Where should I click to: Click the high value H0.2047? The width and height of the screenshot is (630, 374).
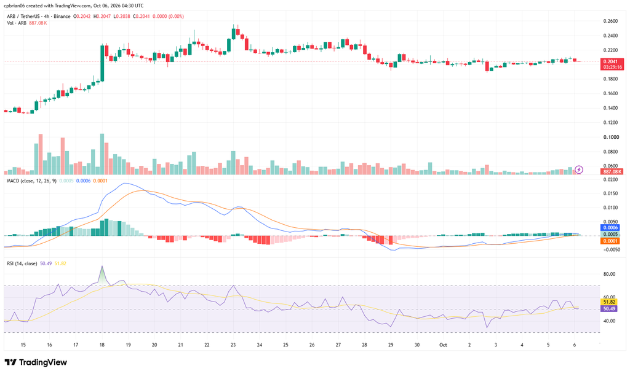coord(102,17)
